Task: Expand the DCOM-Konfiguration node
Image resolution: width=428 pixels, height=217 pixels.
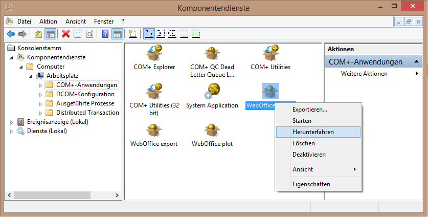Action: pos(41,95)
